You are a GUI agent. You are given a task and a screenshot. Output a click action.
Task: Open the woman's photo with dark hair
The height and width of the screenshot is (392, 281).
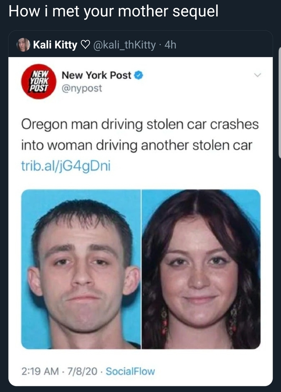point(201,269)
